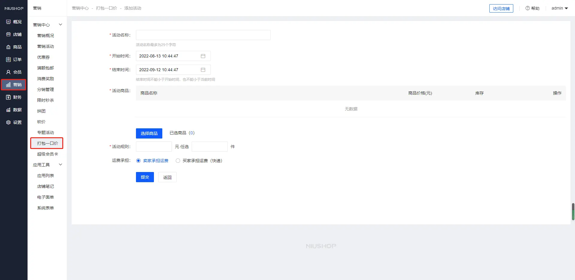Open calendar icon for 开始时间 field
Screen dimensions: 575x280
pos(203,56)
